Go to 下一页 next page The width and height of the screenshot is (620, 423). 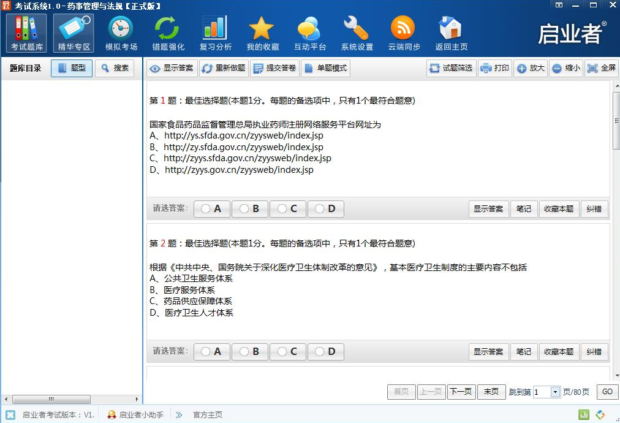tap(461, 392)
